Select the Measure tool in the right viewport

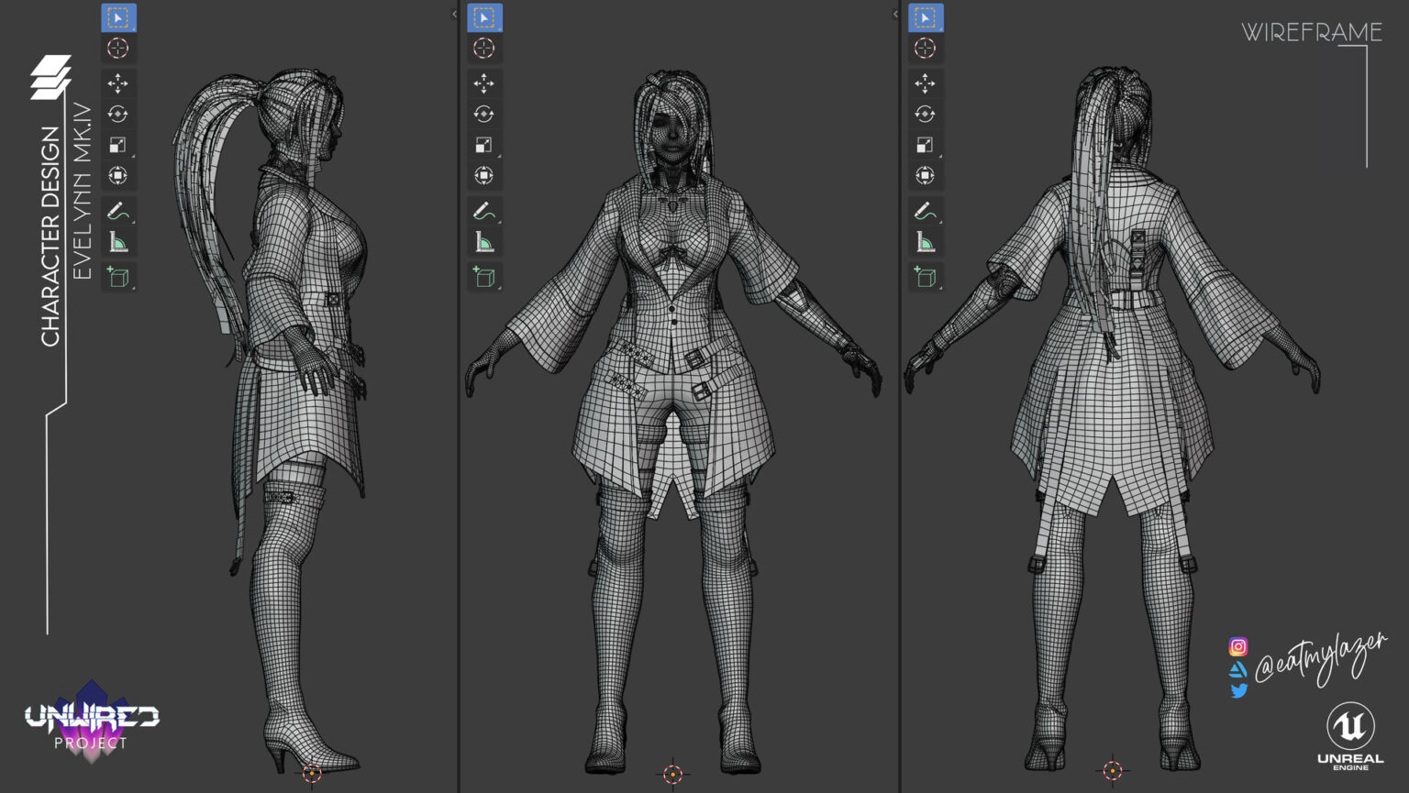coord(926,242)
